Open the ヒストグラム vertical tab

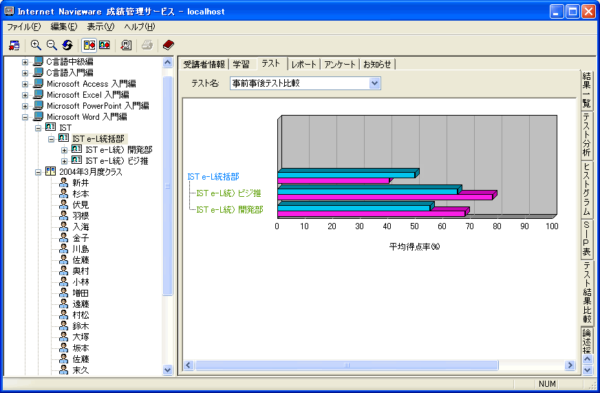[587, 189]
